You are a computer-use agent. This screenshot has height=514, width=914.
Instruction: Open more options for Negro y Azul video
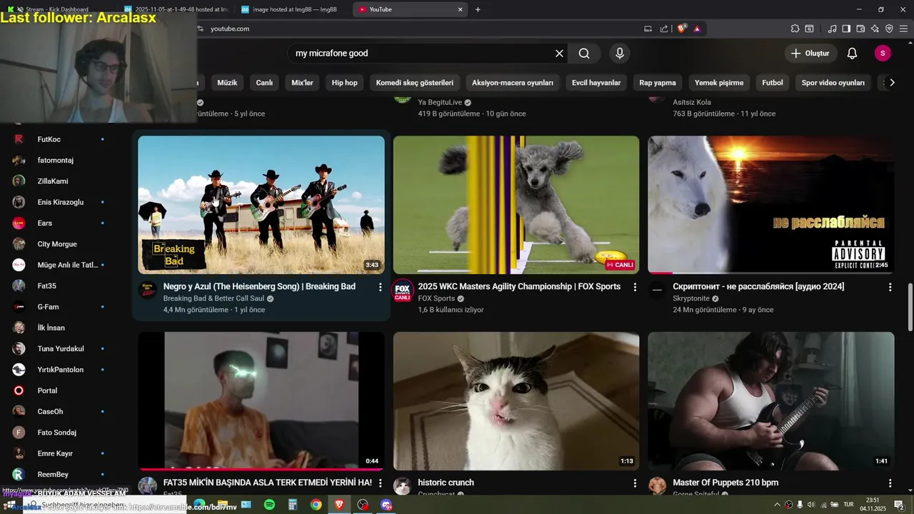[380, 287]
